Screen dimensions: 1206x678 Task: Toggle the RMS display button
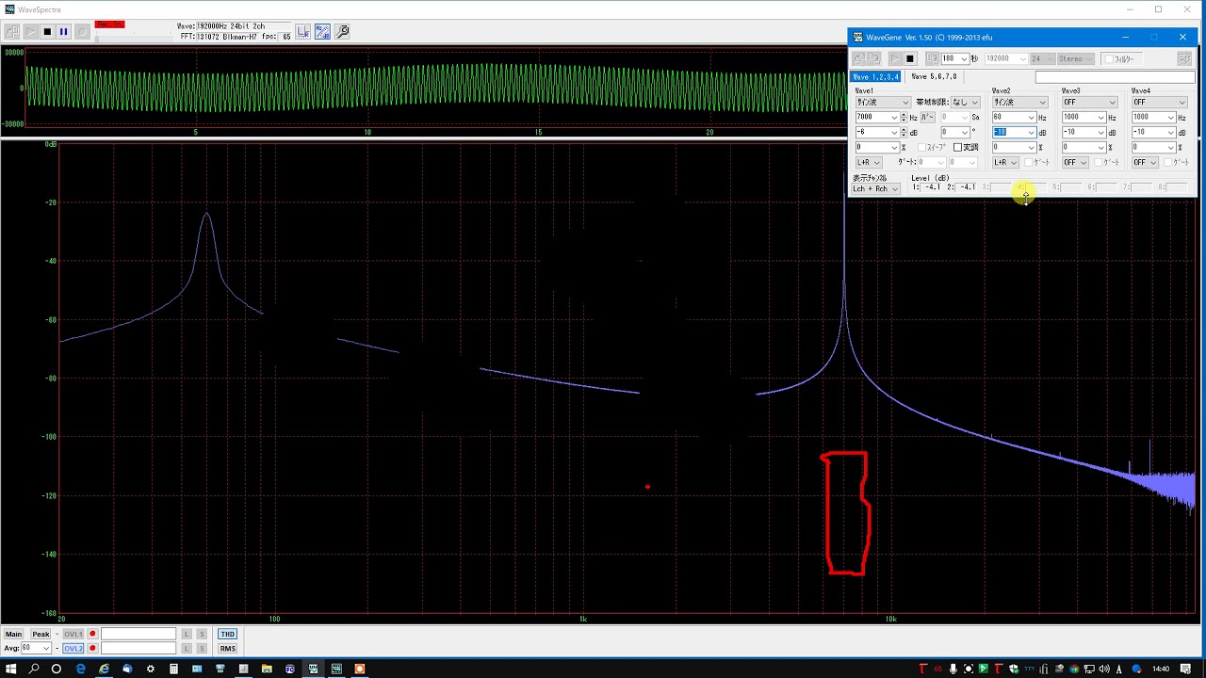coord(227,648)
